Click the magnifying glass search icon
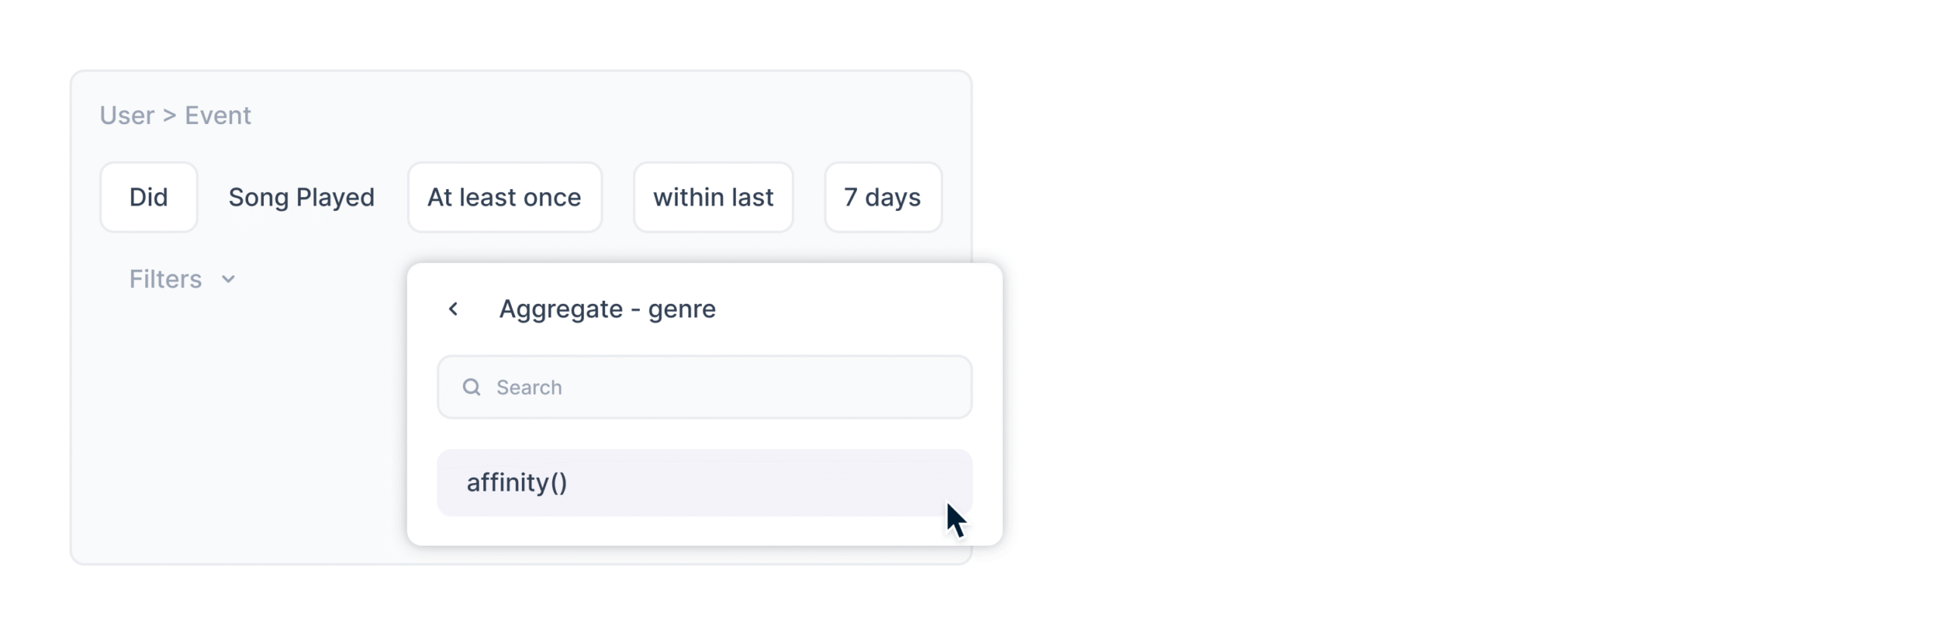 471,387
